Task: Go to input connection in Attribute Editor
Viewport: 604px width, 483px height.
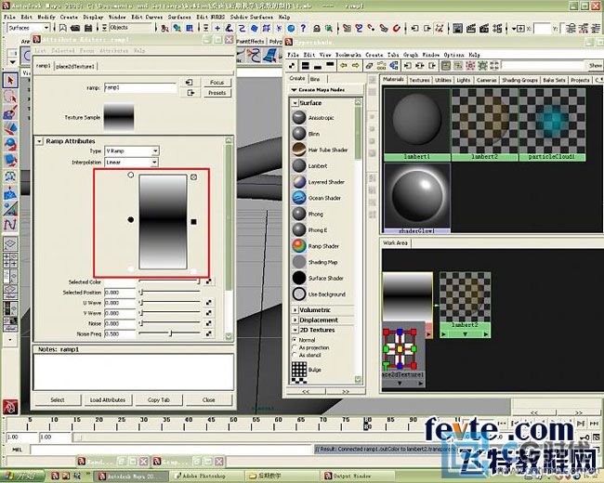Action: pyautogui.click(x=190, y=83)
